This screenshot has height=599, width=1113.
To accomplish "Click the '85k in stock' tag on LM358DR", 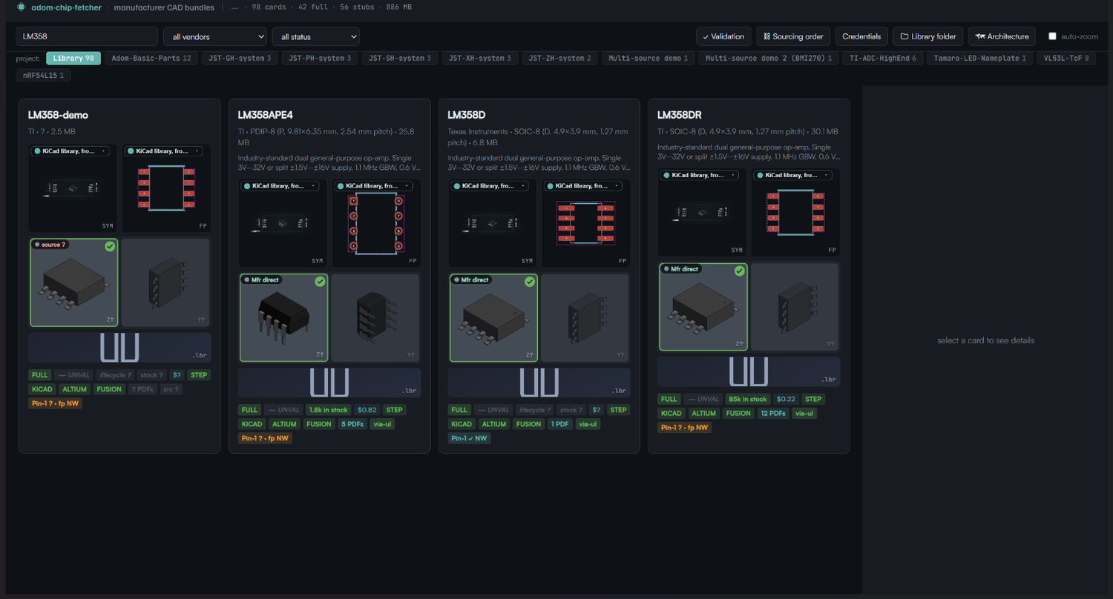I will pyautogui.click(x=747, y=399).
